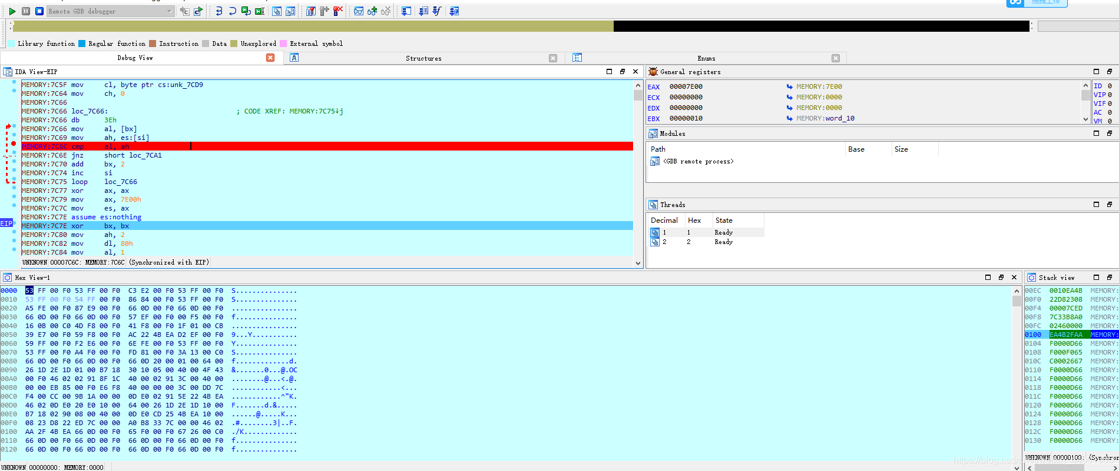Click the stack trace toolbar icon
Viewport: 1119px width, 471px height.
coord(406,11)
